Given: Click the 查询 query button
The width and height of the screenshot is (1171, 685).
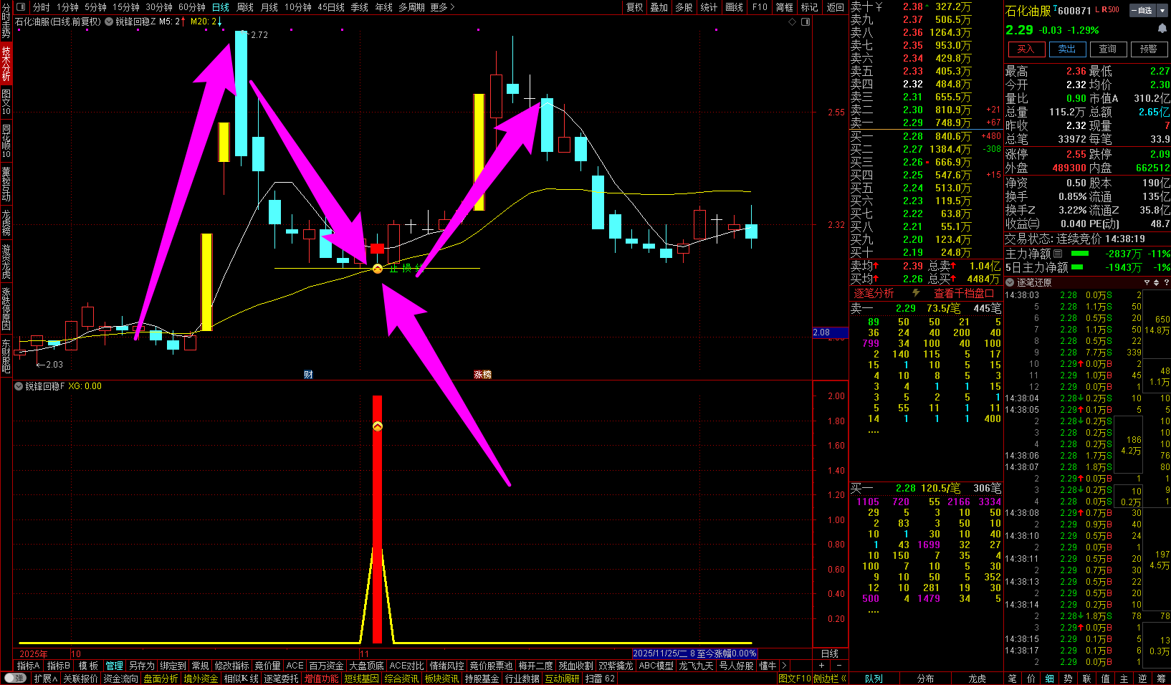Looking at the screenshot, I should tap(1107, 49).
